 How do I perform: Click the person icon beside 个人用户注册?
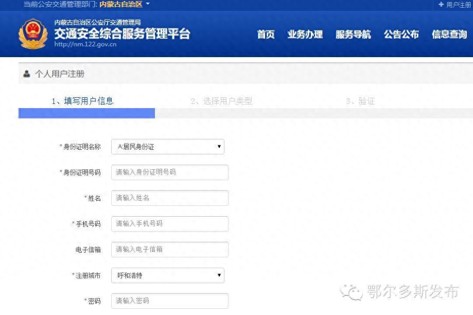[27, 74]
